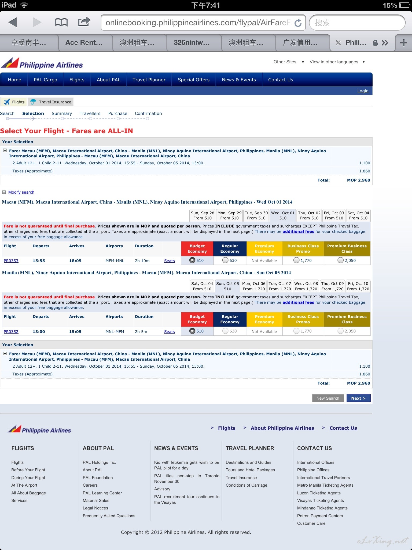This screenshot has width=412, height=550.
Task: Tap the Safari search field
Action: point(357,23)
